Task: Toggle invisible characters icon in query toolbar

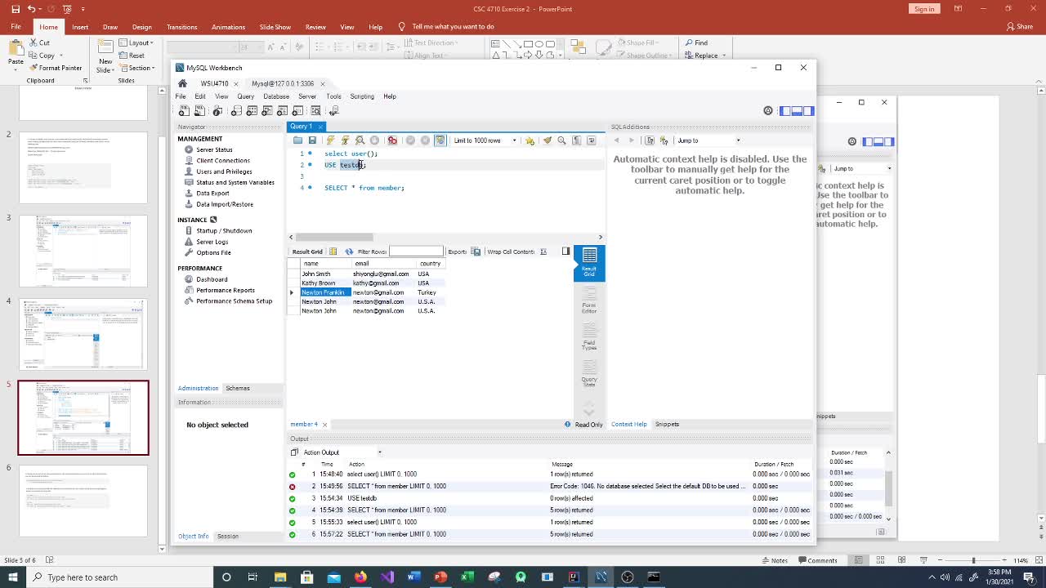Action: [x=576, y=140]
